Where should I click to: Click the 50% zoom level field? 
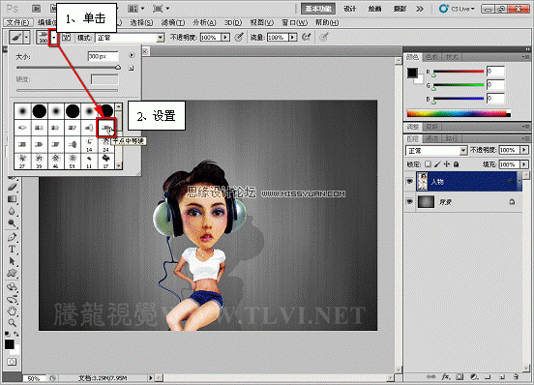(34, 378)
